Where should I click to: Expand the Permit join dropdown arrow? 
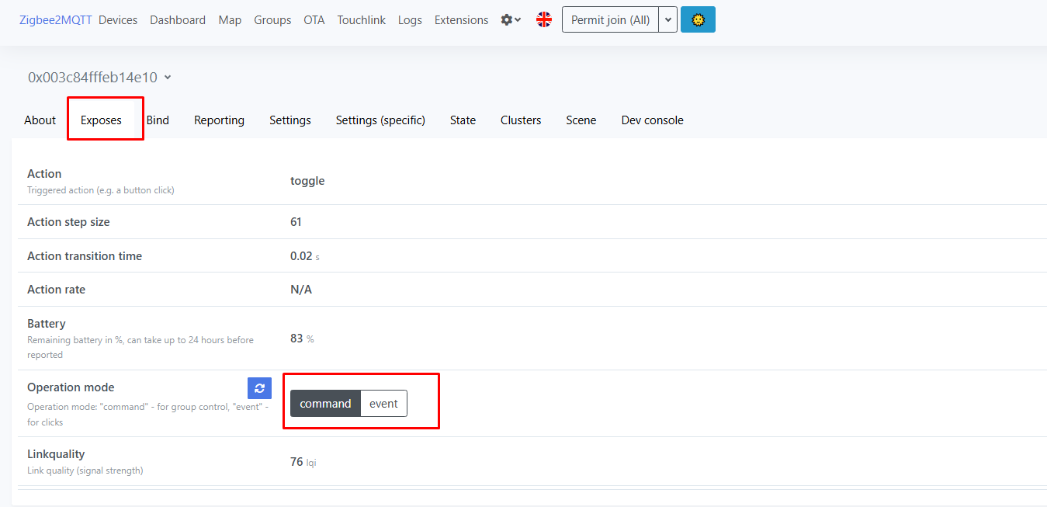coord(668,20)
